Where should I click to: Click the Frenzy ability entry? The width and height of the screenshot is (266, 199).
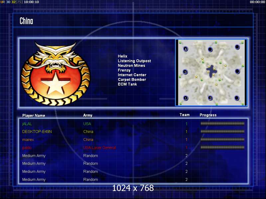[x=124, y=70]
